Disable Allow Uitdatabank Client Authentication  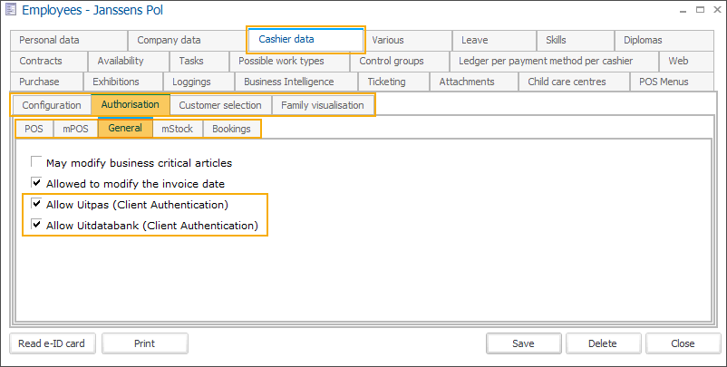coord(37,225)
